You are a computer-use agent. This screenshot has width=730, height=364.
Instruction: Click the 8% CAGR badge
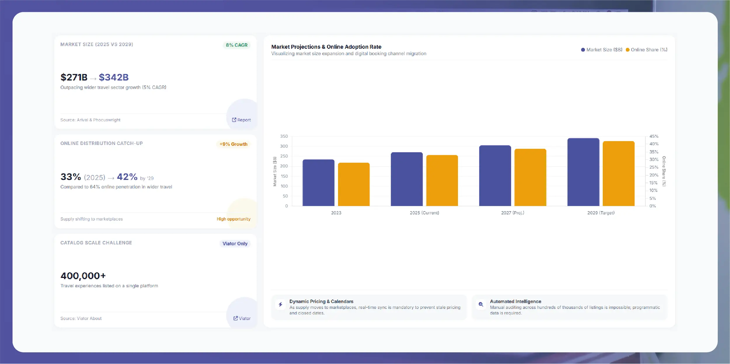click(x=237, y=45)
